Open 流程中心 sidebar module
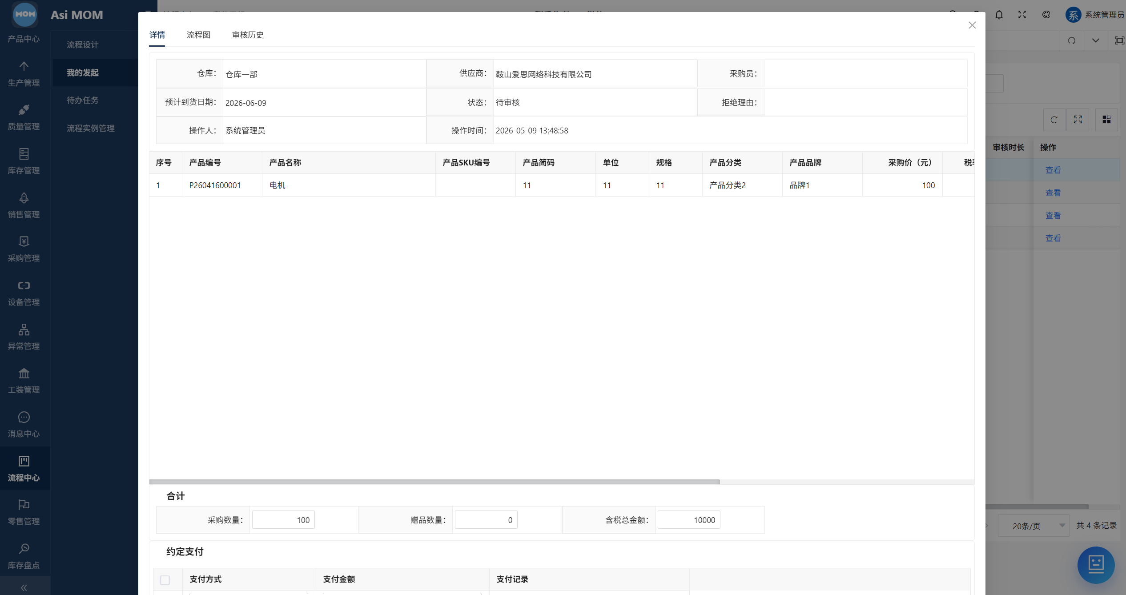This screenshot has height=595, width=1126. point(24,469)
